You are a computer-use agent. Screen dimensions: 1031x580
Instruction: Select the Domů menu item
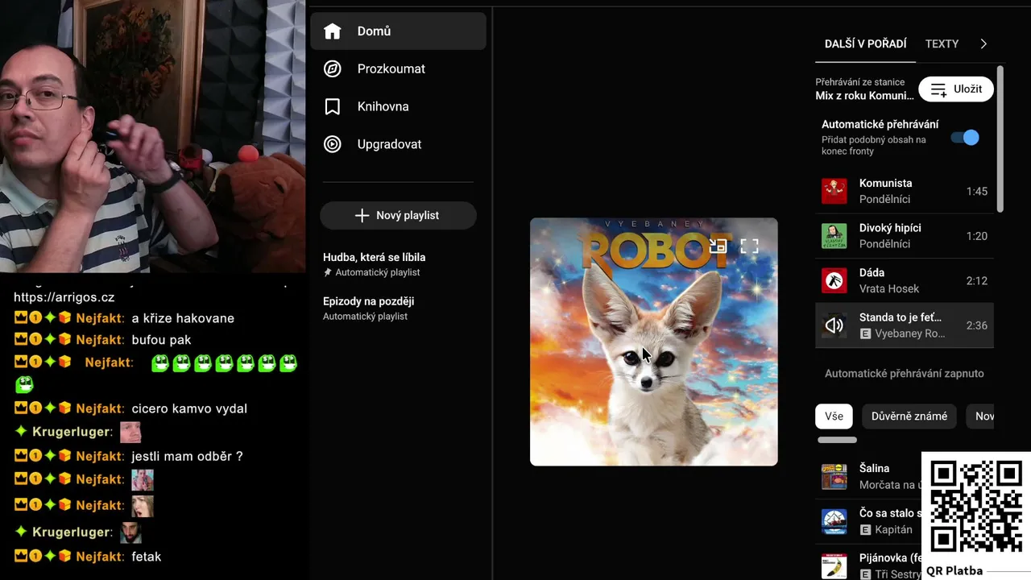point(399,31)
